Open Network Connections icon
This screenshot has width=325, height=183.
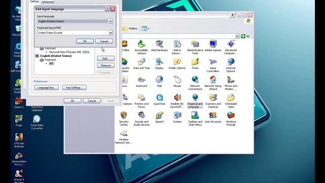click(195, 83)
